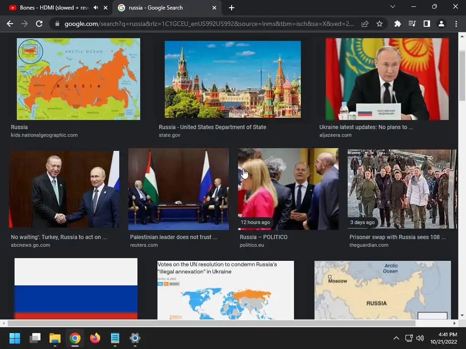This screenshot has height=349, width=466.
Task: Open Ukraine latest updates aljazeera link
Action: [x=366, y=127]
